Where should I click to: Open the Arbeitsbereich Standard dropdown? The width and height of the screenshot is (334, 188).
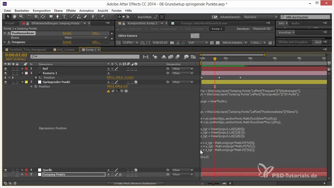[260, 17]
